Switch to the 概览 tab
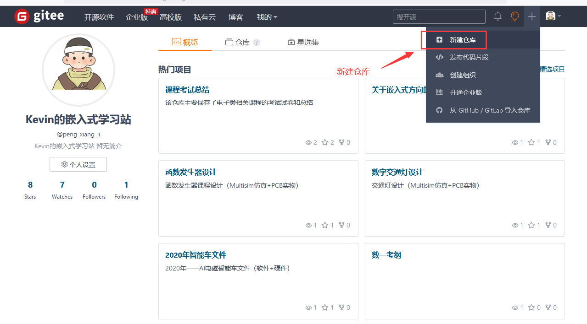Viewport: 587px width, 324px height. (x=185, y=42)
